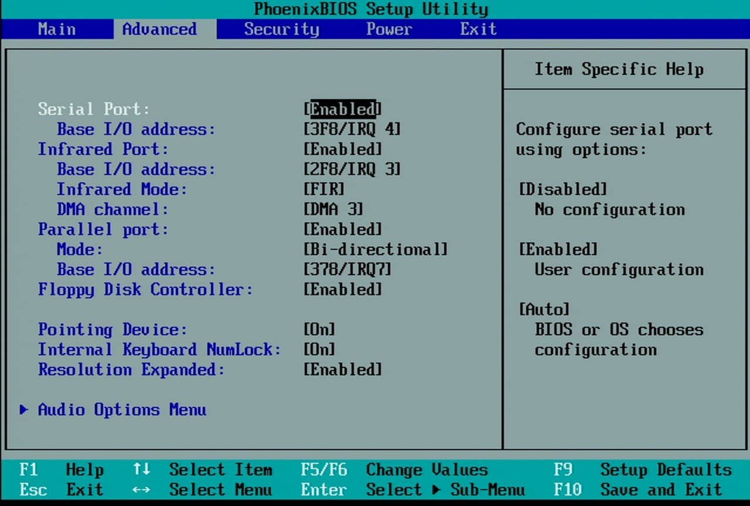Open the Security menu tab

[x=281, y=29]
